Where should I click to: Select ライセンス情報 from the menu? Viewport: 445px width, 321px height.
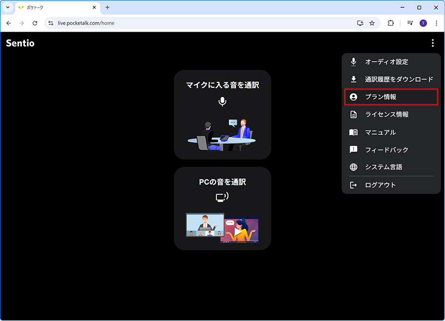[x=391, y=114]
